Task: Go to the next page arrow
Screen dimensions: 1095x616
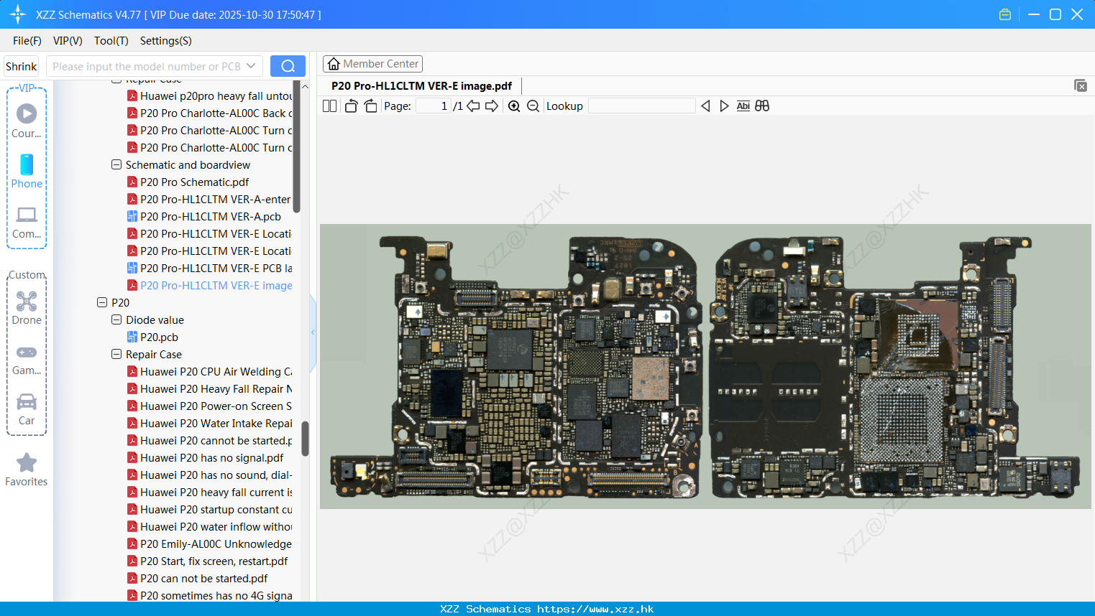Action: (x=492, y=106)
